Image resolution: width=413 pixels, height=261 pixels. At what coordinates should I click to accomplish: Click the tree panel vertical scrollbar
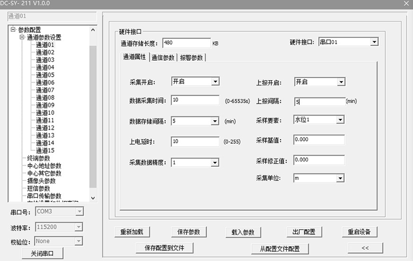click(93, 118)
